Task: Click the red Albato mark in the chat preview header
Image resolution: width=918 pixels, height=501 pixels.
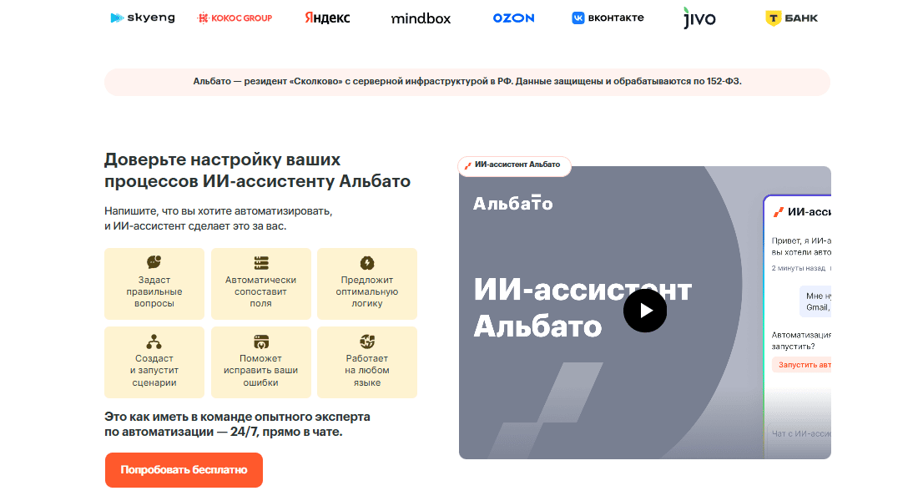Action: [x=778, y=212]
